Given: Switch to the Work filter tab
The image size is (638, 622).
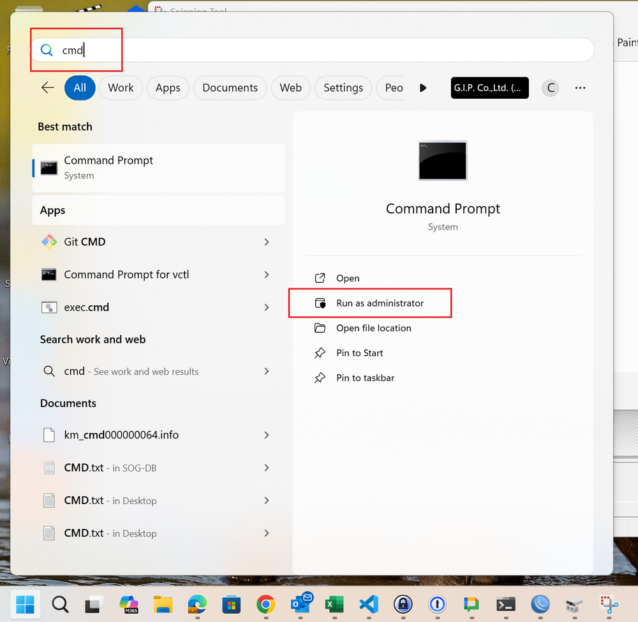Looking at the screenshot, I should [121, 88].
